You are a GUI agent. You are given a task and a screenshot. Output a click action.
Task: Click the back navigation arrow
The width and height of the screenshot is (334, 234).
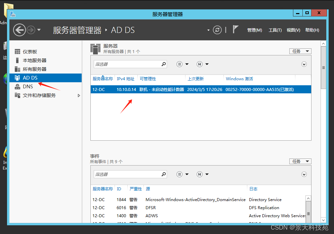(19, 30)
